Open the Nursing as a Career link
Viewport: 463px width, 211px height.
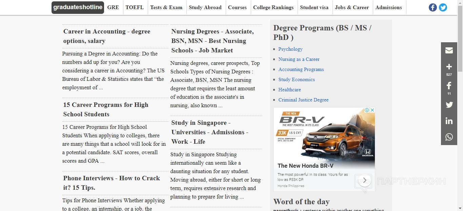coord(299,59)
